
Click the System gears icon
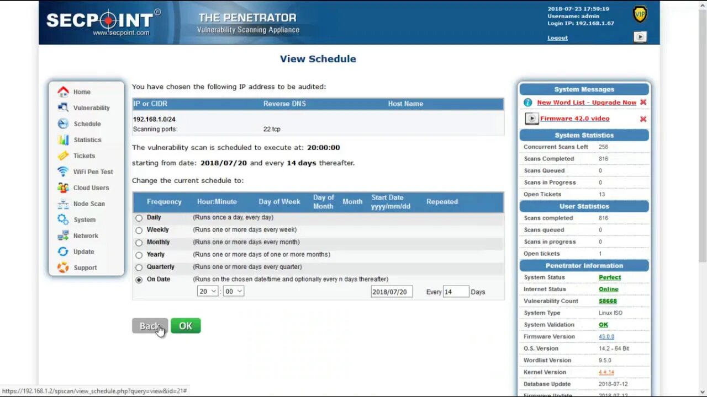tap(64, 219)
